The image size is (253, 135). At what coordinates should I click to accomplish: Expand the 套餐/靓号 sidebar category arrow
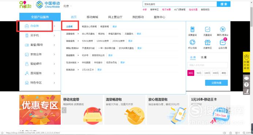point(54,45)
